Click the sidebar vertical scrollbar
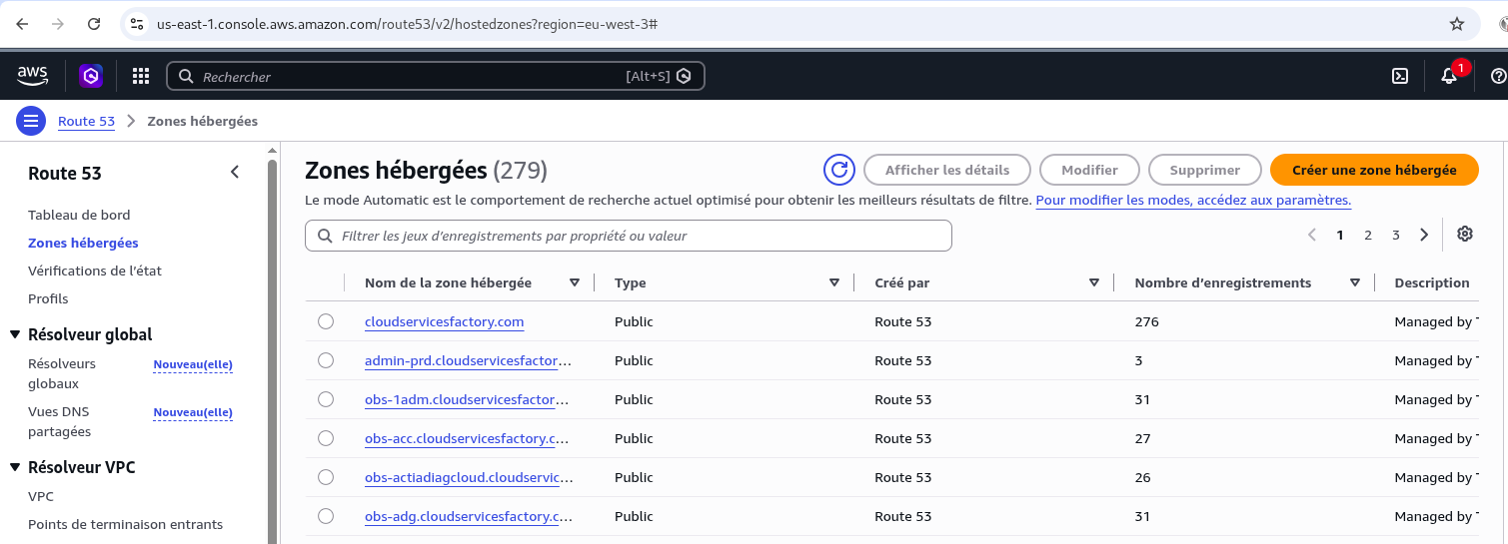 (273, 349)
